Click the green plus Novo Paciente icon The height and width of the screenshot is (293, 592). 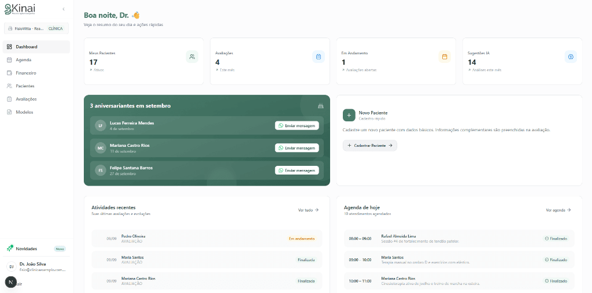(x=349, y=115)
